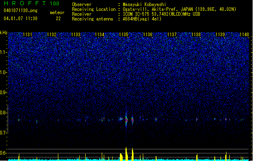Click the 1132 time axis marker
This screenshot has width=253, height=161.
pyautogui.click(x=51, y=34)
